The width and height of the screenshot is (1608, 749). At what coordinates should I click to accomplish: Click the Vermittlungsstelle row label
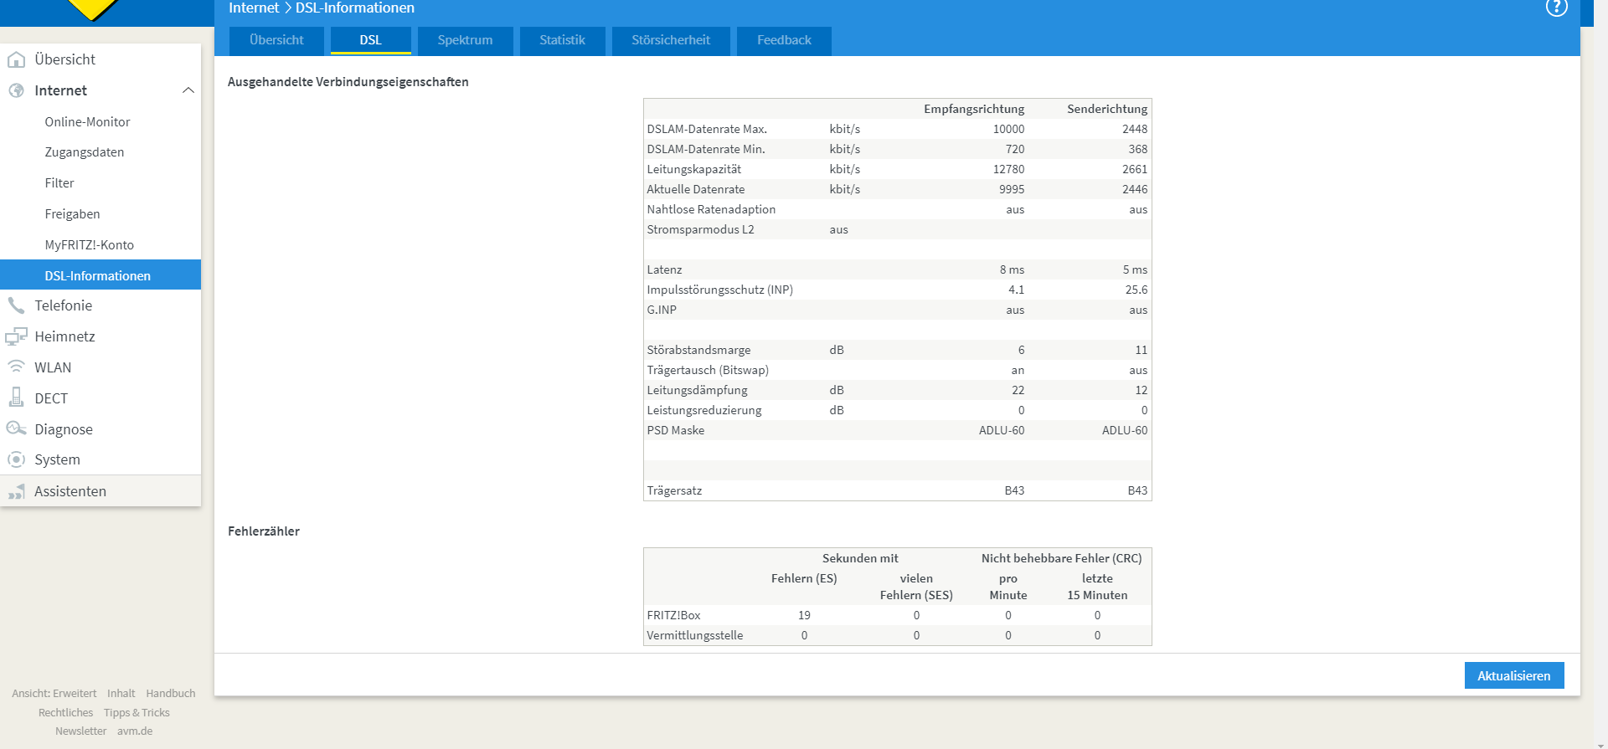(x=694, y=635)
